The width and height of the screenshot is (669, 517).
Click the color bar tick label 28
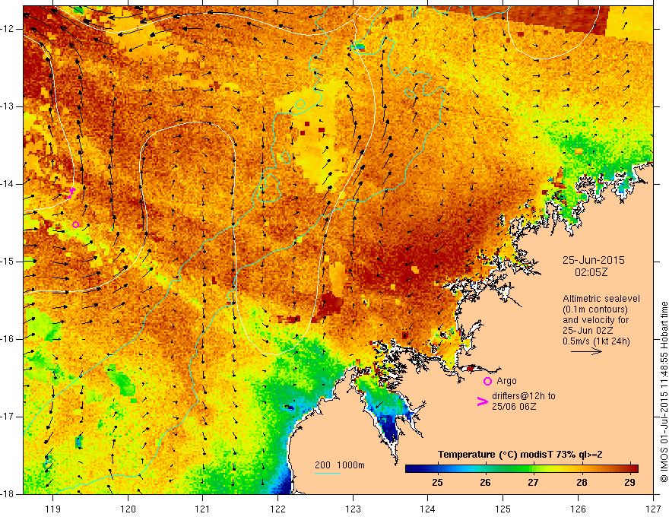pyautogui.click(x=582, y=483)
